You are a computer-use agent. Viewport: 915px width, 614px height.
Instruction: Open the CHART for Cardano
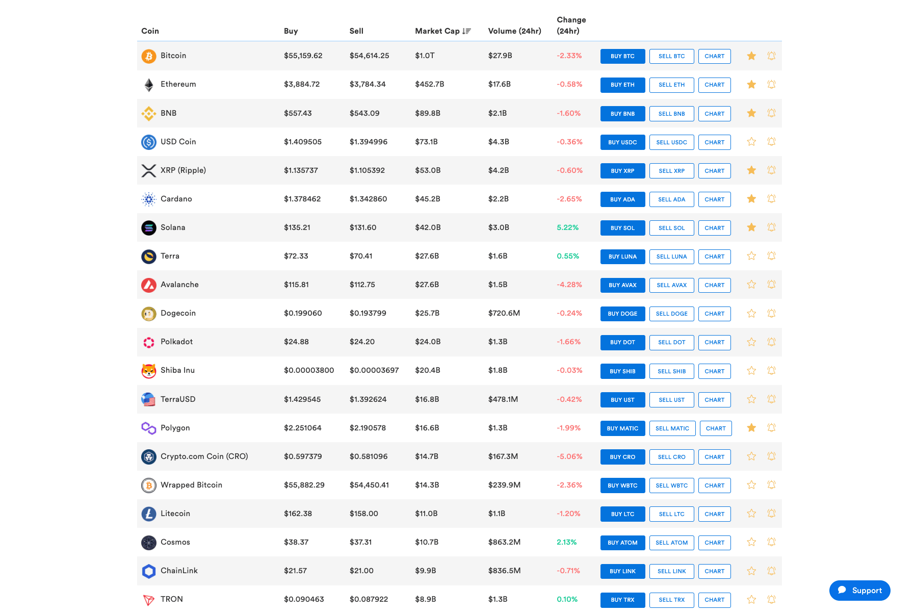(714, 199)
